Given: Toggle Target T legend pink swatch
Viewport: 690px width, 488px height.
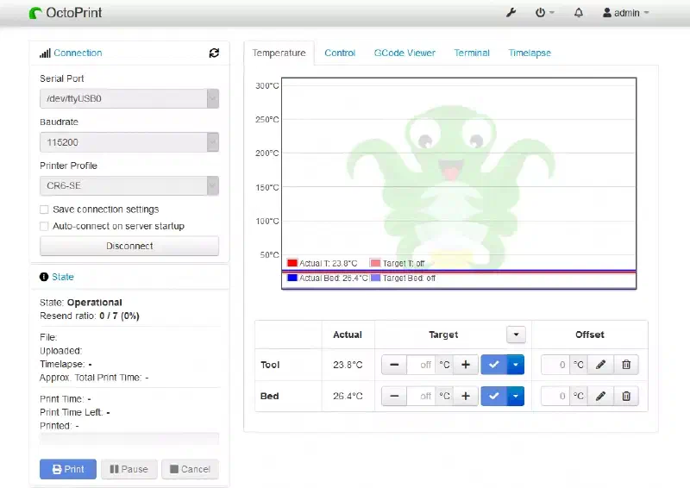Looking at the screenshot, I should point(375,263).
